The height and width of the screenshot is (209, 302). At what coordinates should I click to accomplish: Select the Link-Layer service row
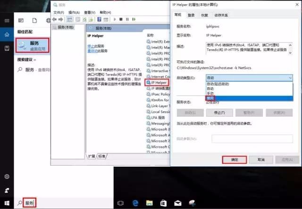tap(158, 106)
